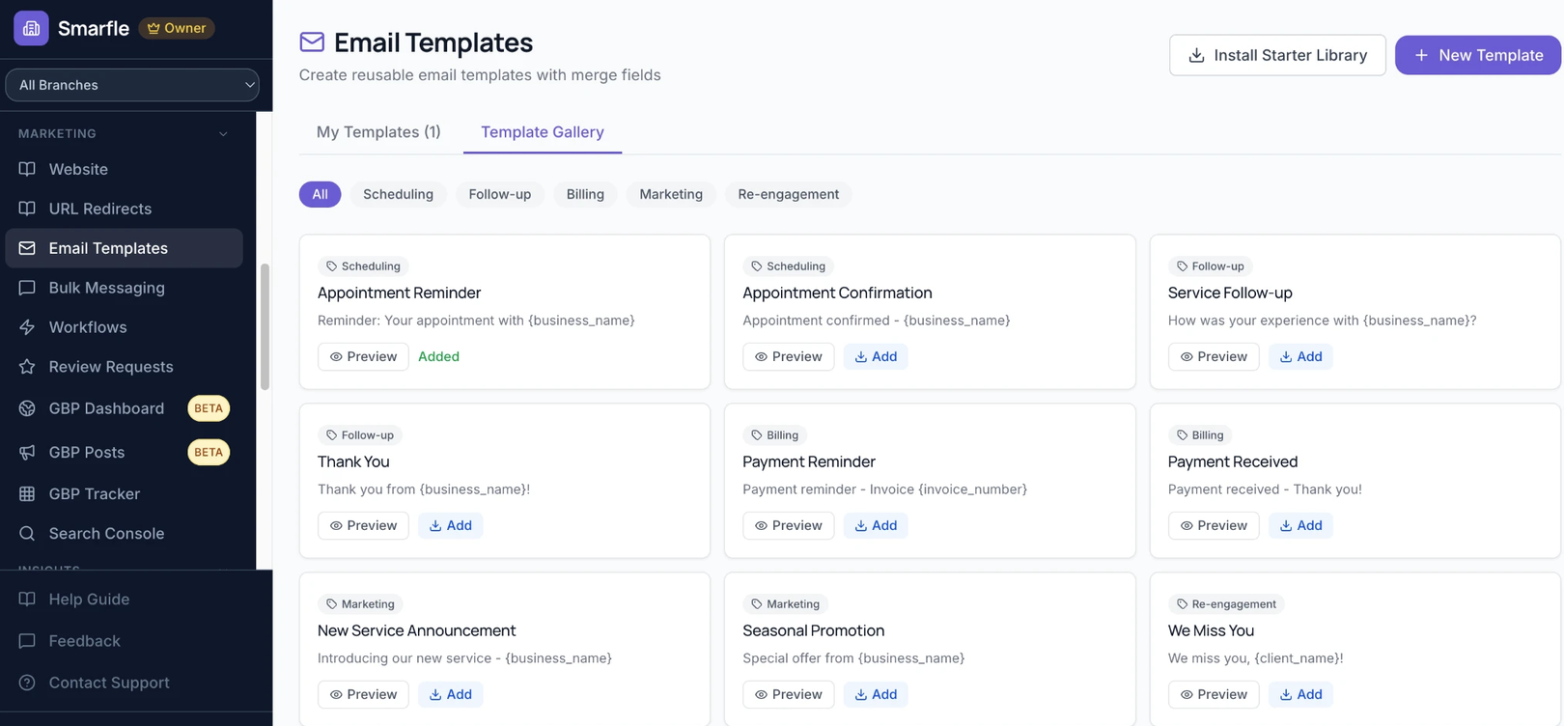Click Scheduling tag on Appointment Reminder card
Image resolution: width=1564 pixels, height=726 pixels.
(x=363, y=266)
